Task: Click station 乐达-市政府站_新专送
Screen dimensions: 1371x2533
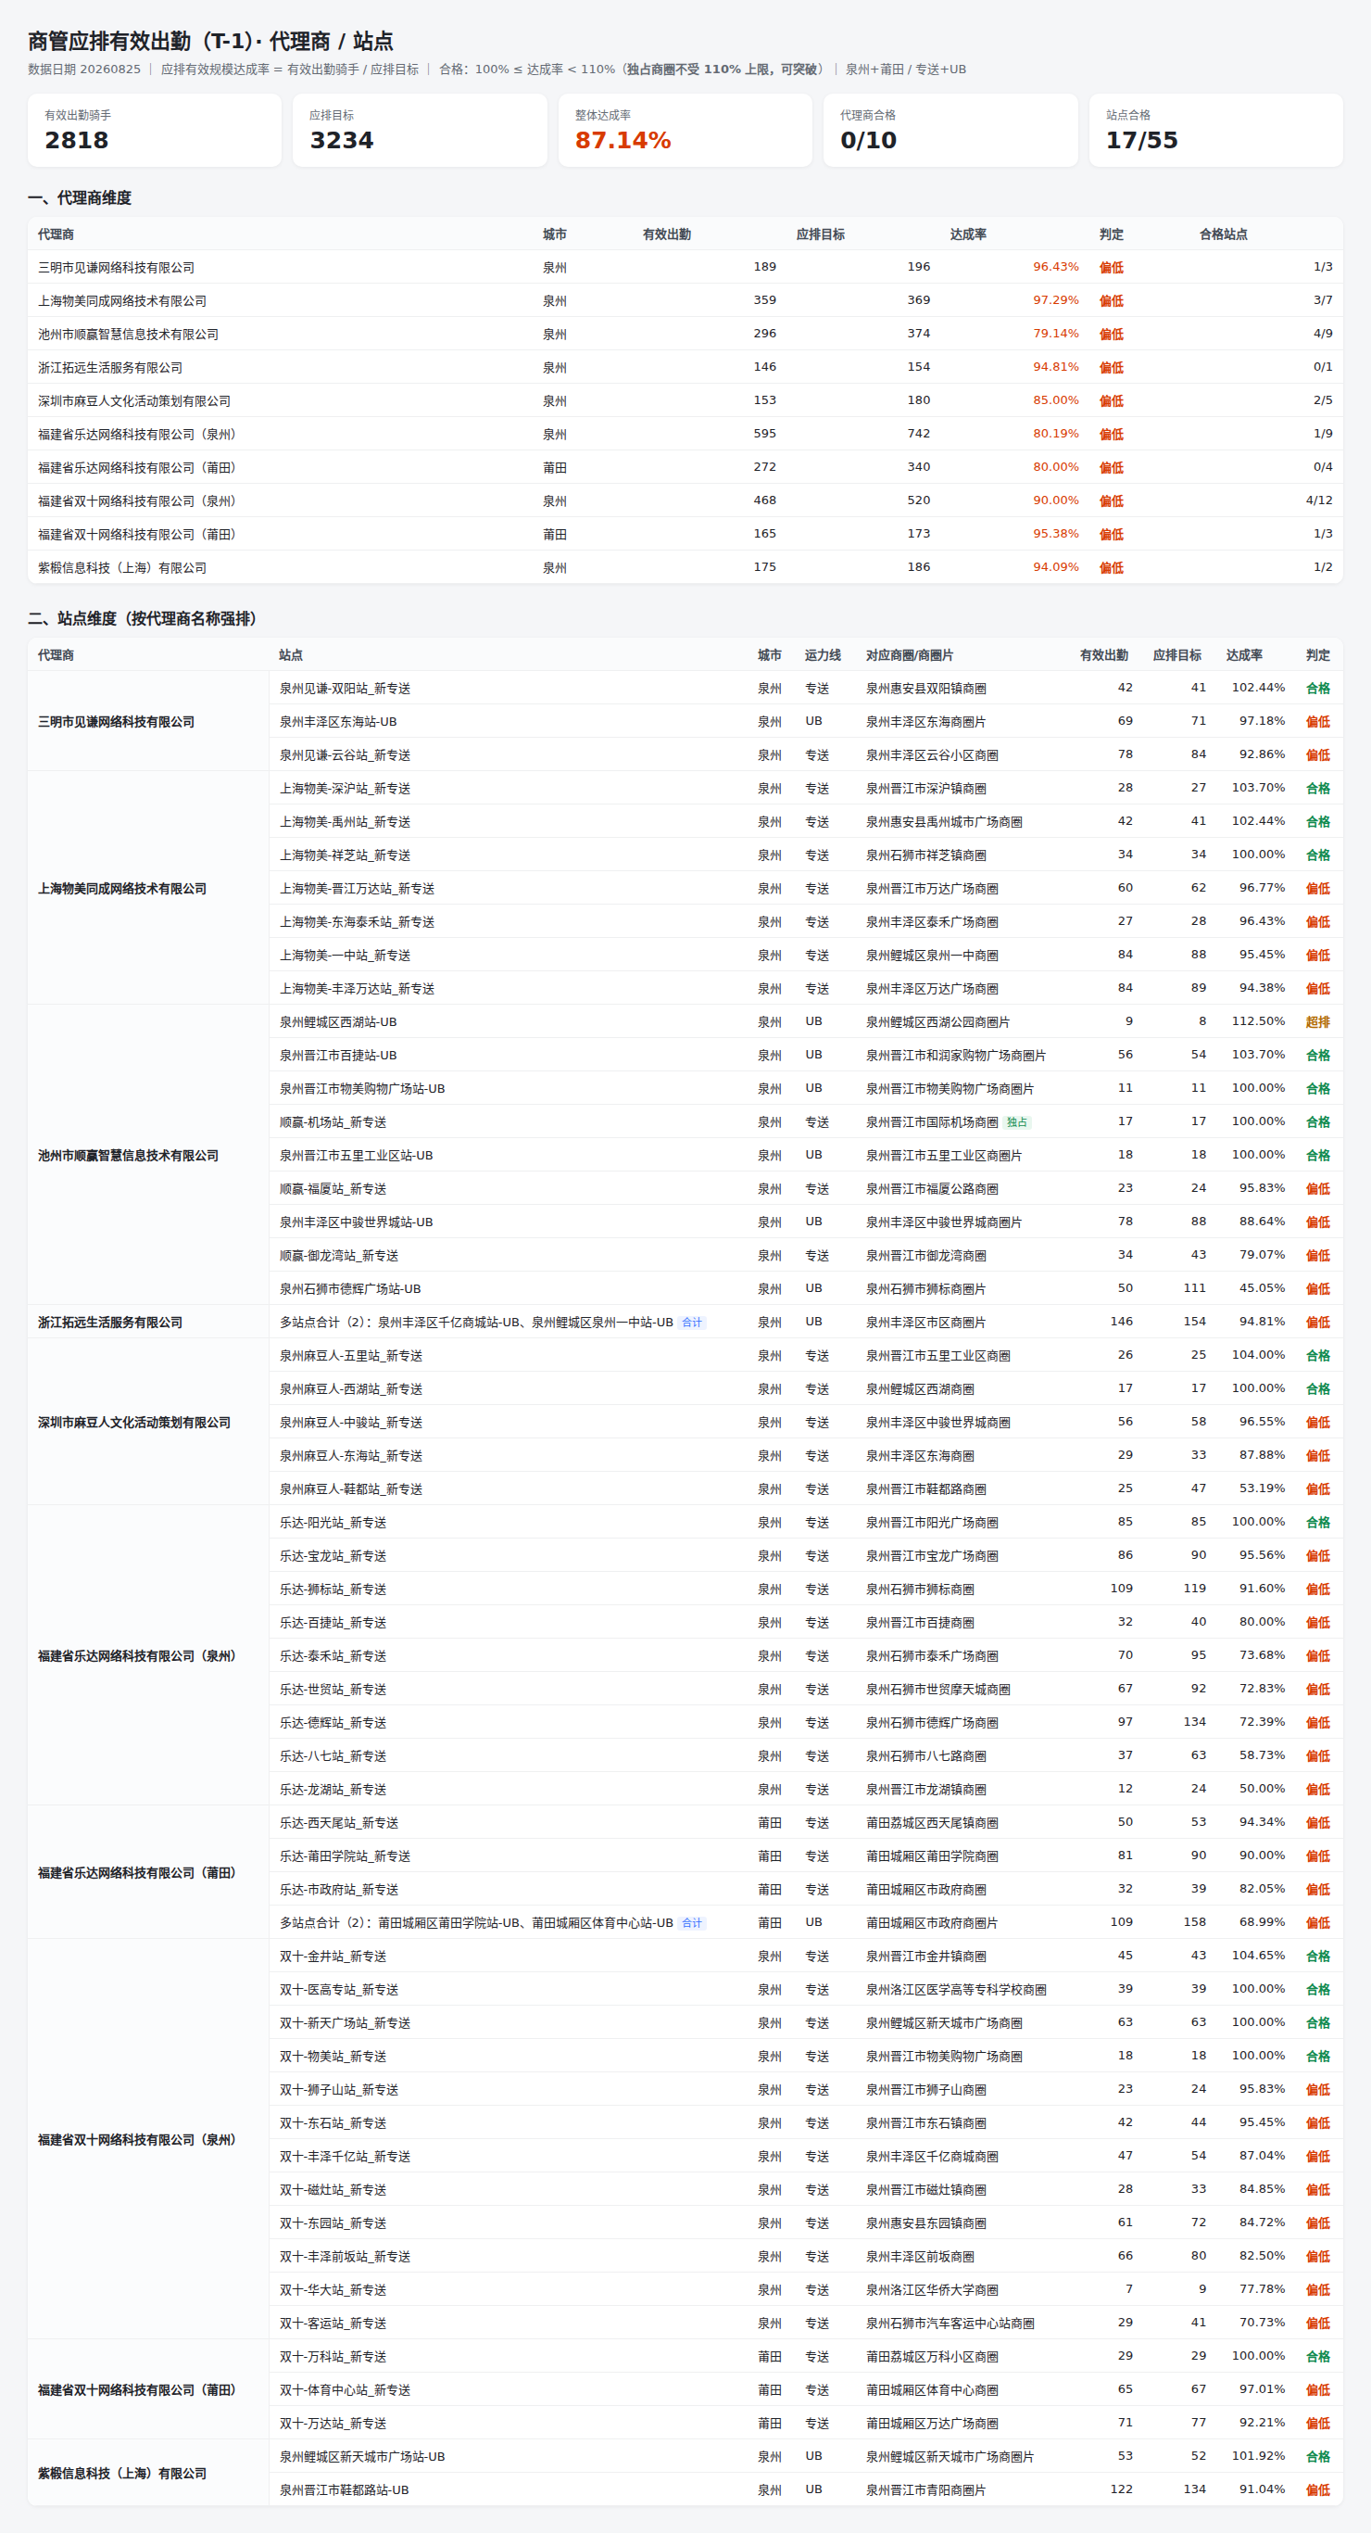Action: click(x=339, y=1890)
